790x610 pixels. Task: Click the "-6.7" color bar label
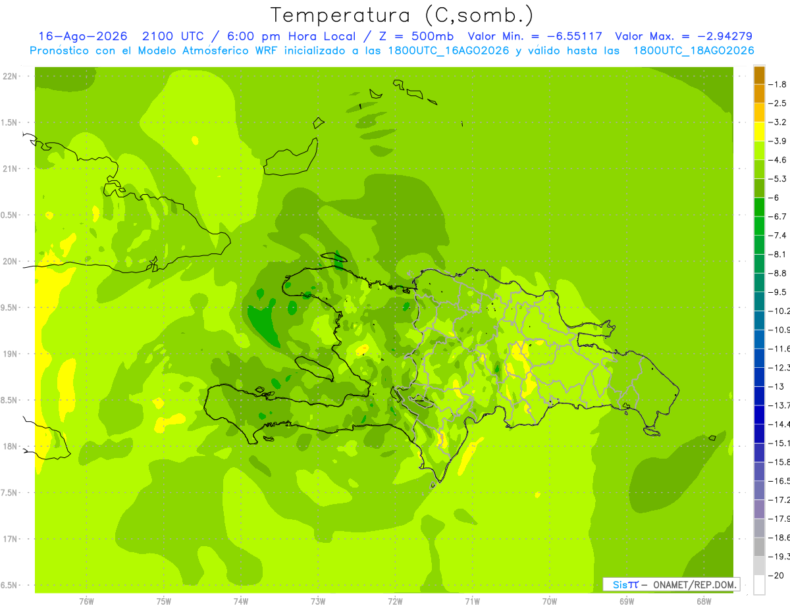pyautogui.click(x=777, y=216)
